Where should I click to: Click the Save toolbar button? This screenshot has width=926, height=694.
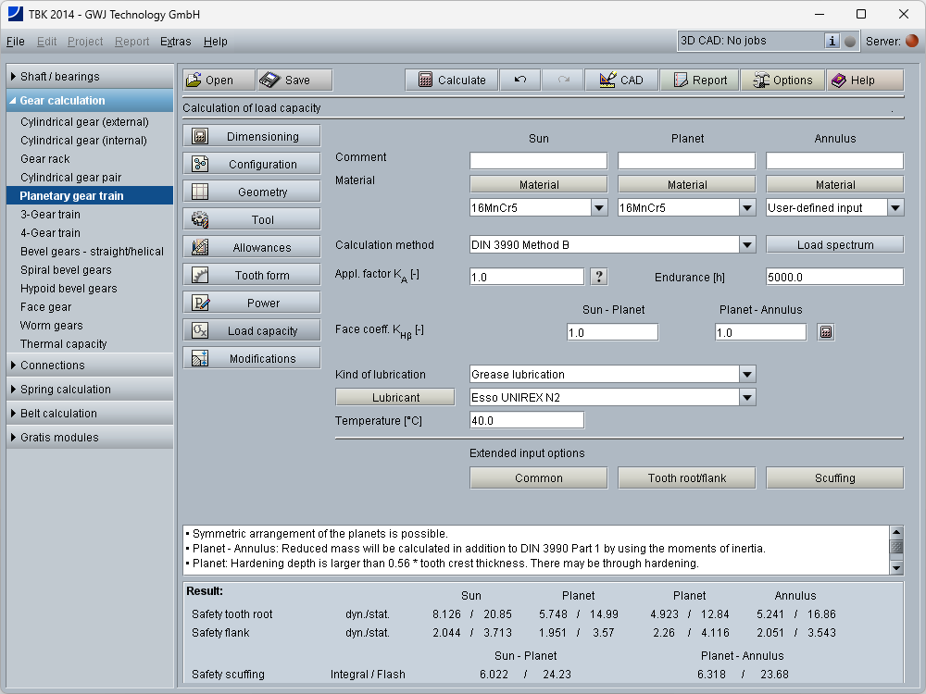coord(294,81)
